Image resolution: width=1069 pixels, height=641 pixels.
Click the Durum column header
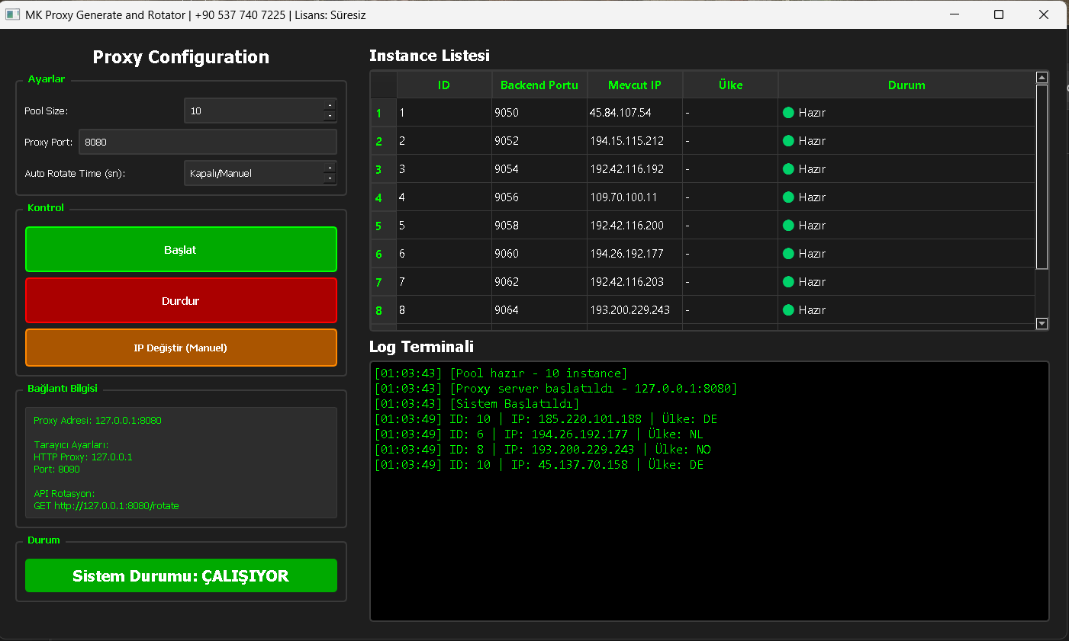[906, 85]
